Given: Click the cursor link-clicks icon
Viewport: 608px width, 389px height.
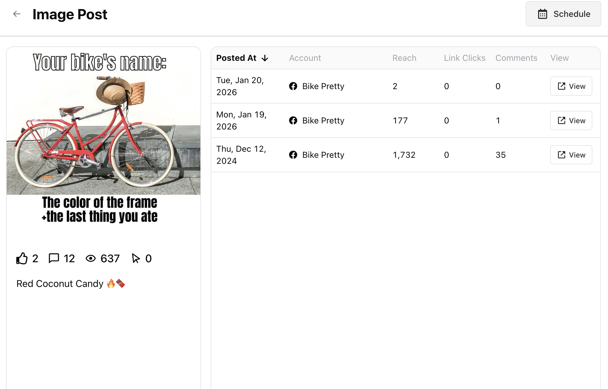Looking at the screenshot, I should point(136,258).
